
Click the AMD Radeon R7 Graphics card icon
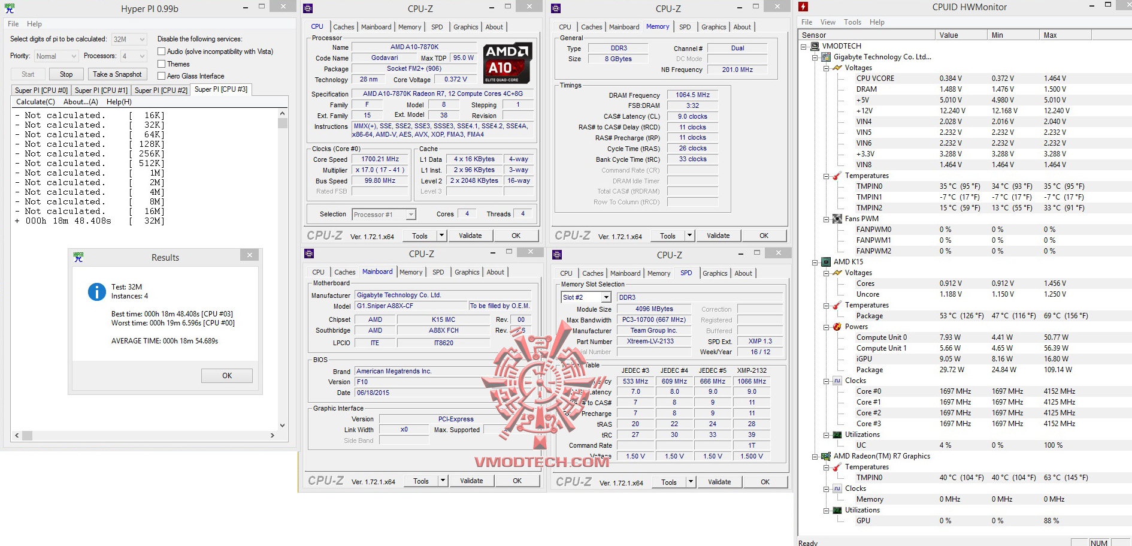[x=827, y=456]
